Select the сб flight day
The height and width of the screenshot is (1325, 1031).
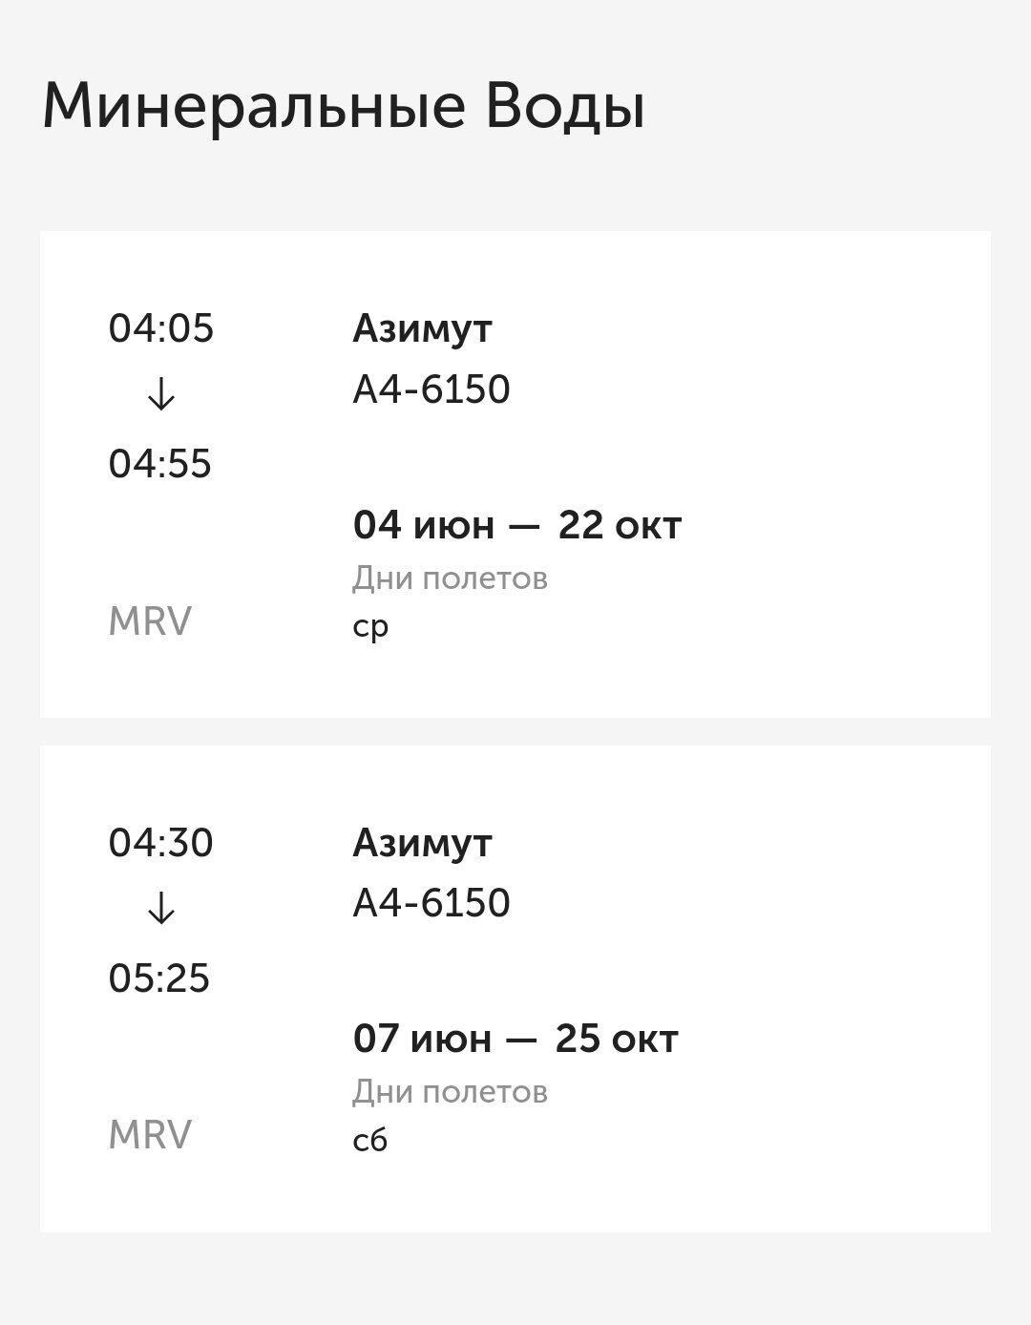[x=369, y=1140]
